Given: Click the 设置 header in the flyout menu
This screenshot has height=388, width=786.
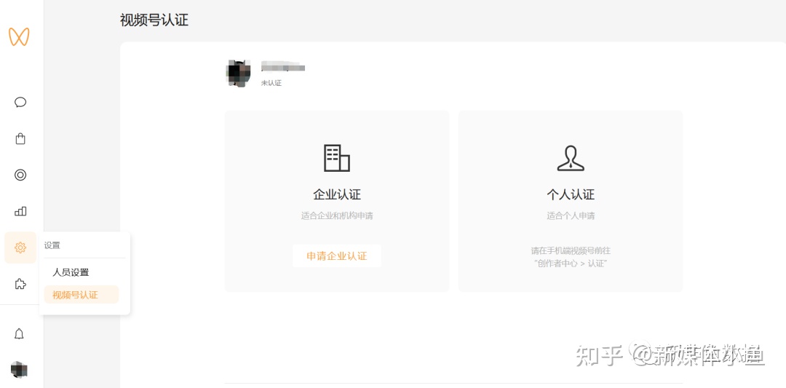Looking at the screenshot, I should [x=52, y=245].
